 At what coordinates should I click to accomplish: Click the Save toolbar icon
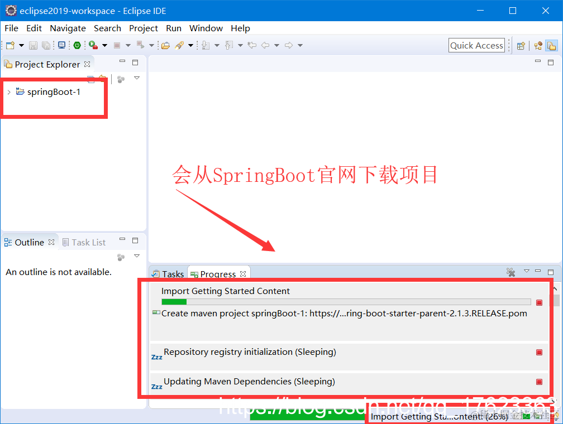(33, 45)
